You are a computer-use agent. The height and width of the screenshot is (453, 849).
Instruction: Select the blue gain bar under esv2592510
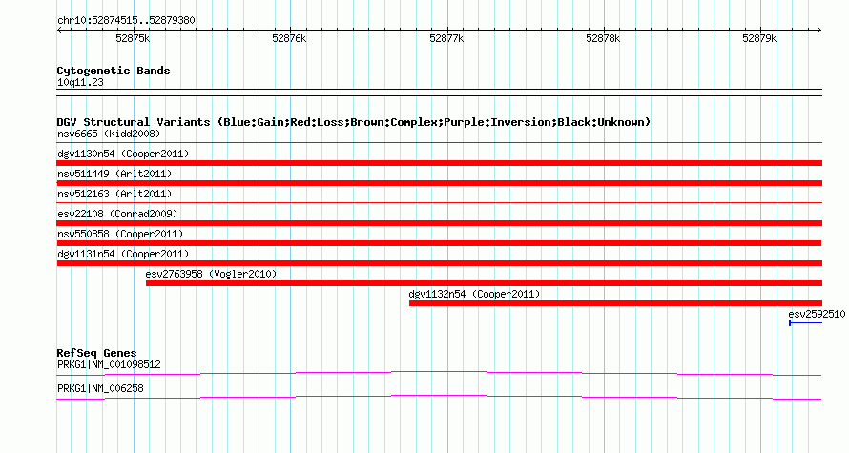pos(806,323)
